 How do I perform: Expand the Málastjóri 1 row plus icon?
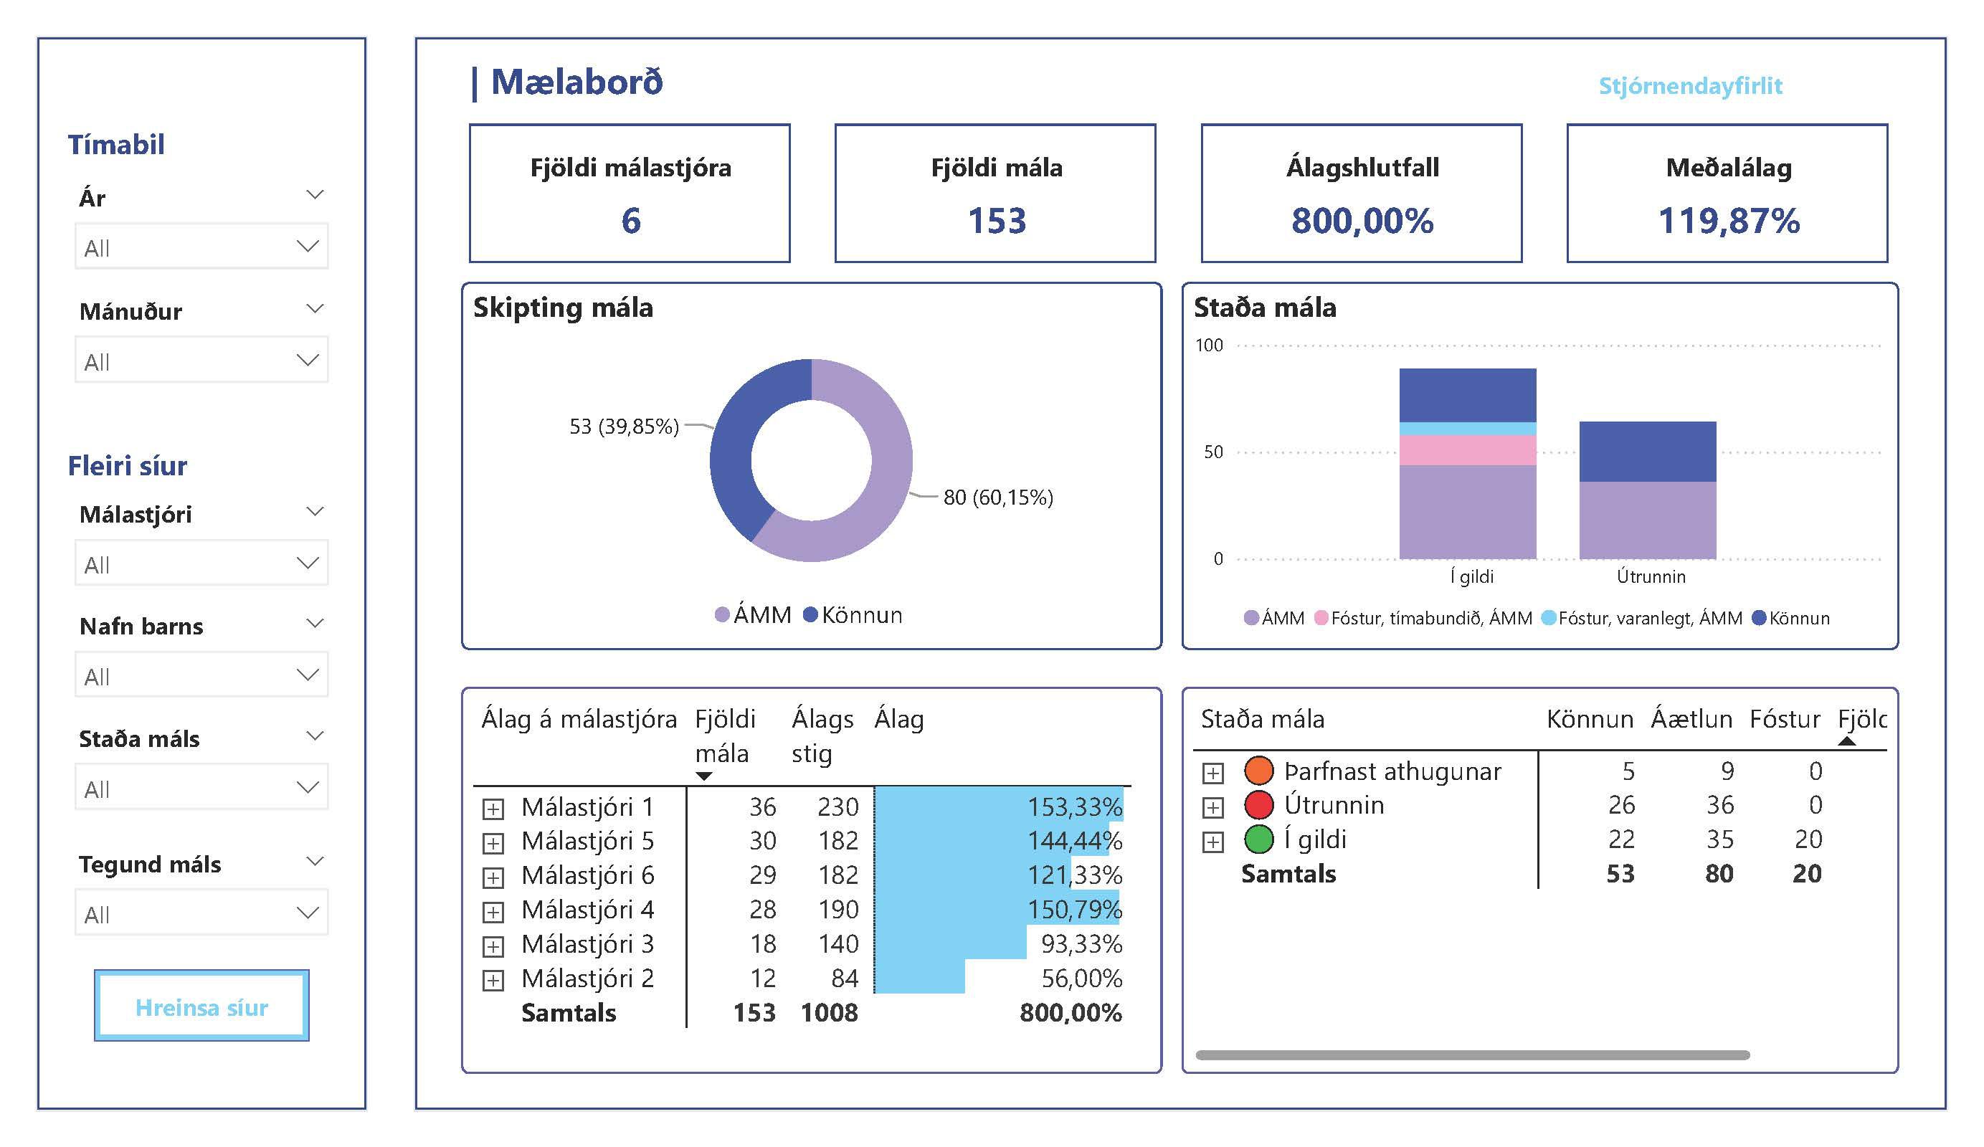tap(493, 809)
